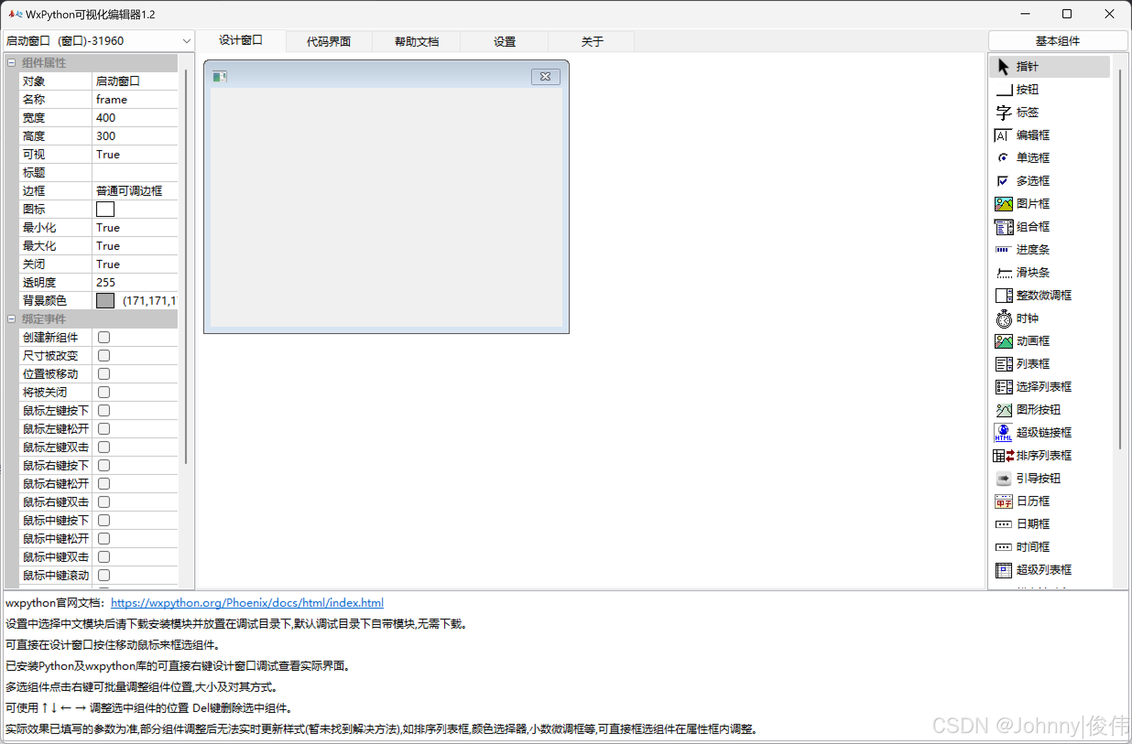
Task: Choose the 日历框 calendar component icon
Action: click(x=1004, y=501)
